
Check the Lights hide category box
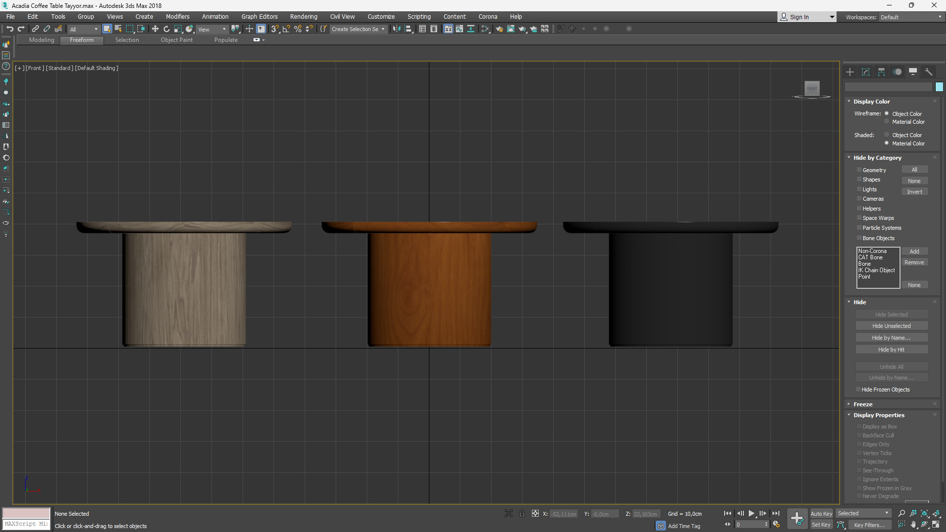[x=859, y=189]
